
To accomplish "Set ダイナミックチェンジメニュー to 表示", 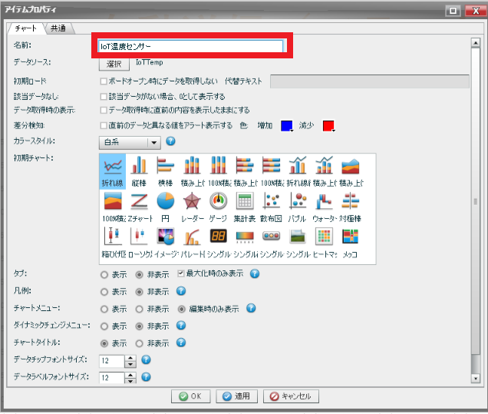I will point(104,326).
